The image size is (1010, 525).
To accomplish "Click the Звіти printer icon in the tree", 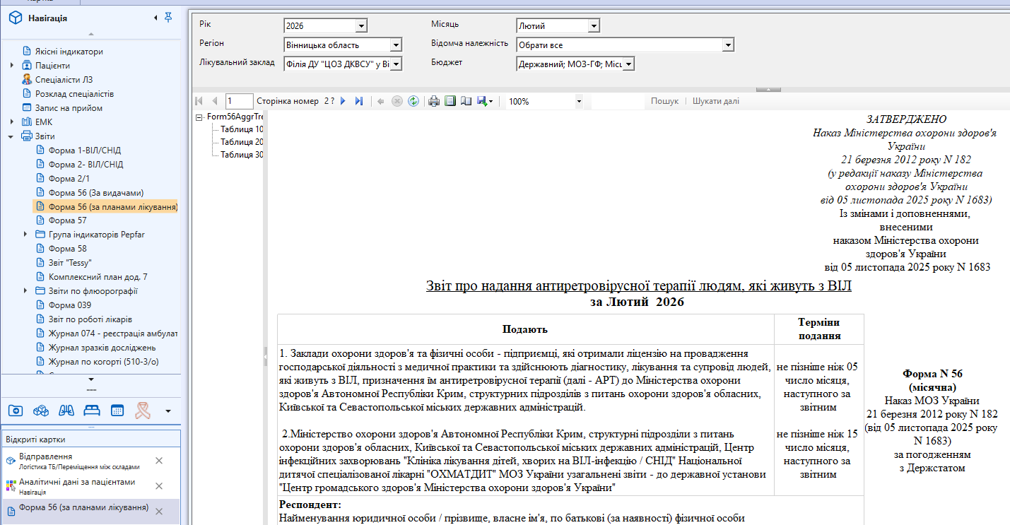I will click(27, 136).
